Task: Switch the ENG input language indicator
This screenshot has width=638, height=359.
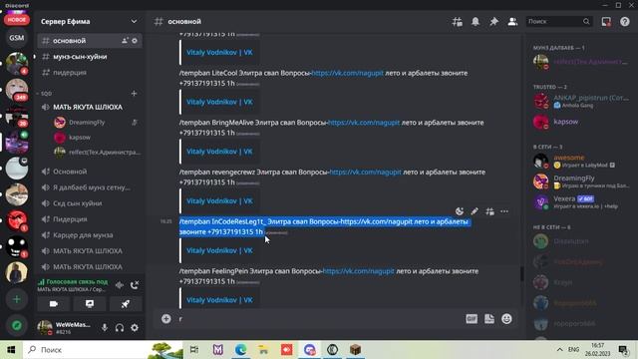Action: point(574,350)
